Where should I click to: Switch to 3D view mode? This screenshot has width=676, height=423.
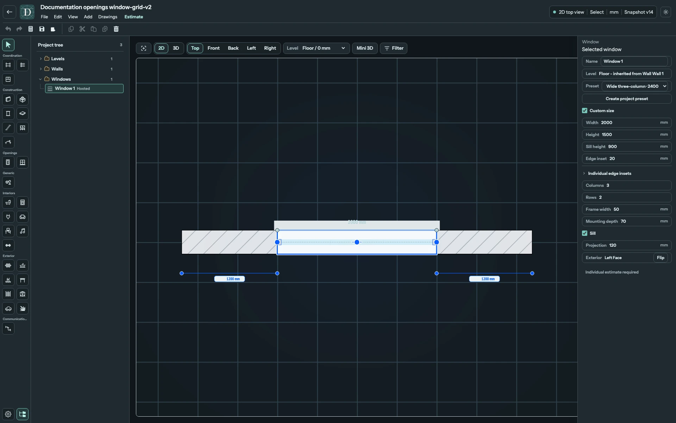(176, 48)
